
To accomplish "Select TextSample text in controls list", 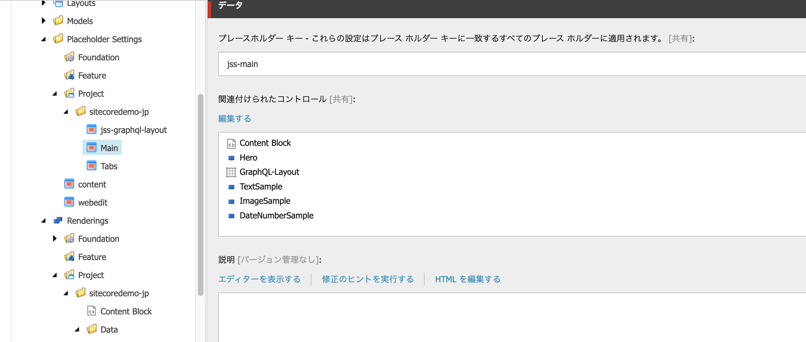I will click(x=261, y=187).
